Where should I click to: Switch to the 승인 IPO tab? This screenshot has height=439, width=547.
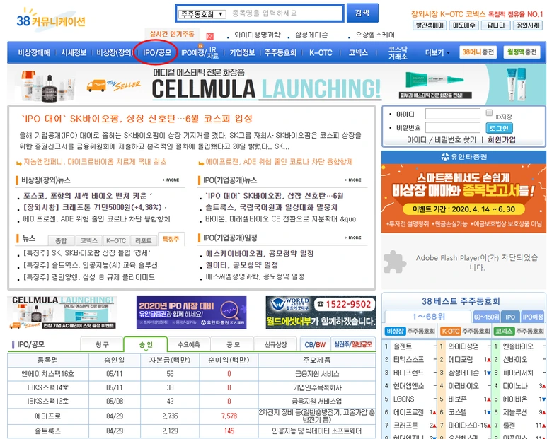pos(146,344)
